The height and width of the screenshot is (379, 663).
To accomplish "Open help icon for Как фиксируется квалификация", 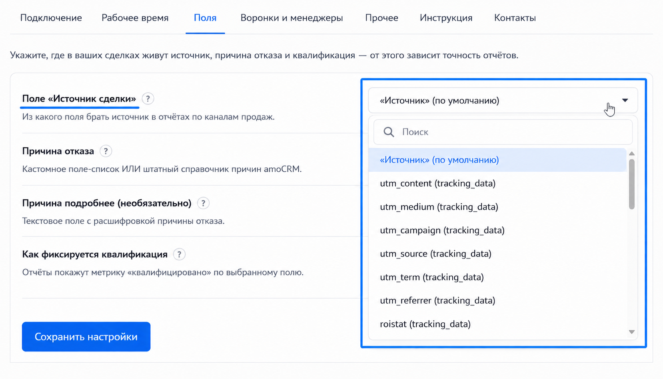I will pyautogui.click(x=179, y=254).
